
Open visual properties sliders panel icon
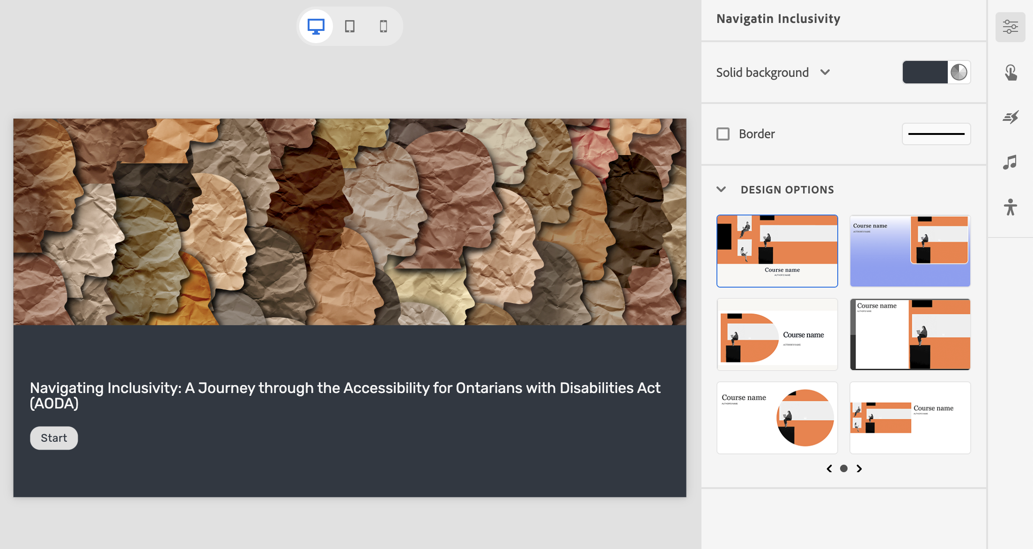coord(1010,27)
